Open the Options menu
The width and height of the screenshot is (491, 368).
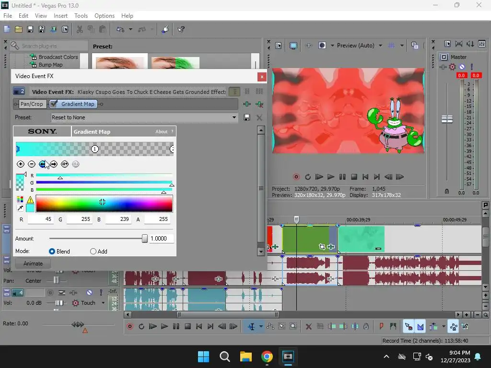coord(104,16)
